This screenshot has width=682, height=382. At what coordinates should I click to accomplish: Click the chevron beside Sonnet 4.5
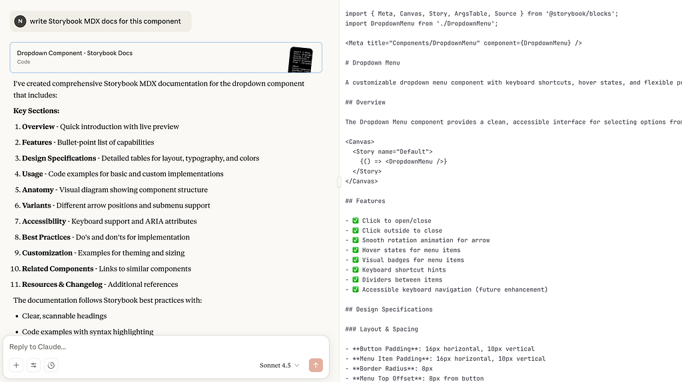297,365
